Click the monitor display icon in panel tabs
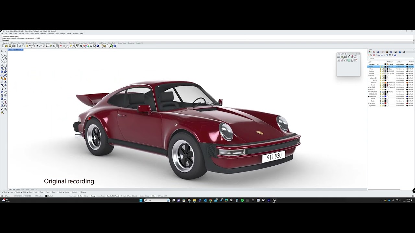The height and width of the screenshot is (233, 415). 396,52
